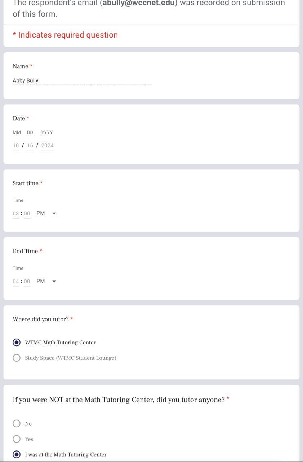Click the Start time minutes field
The image size is (303, 462).
(x=27, y=213)
